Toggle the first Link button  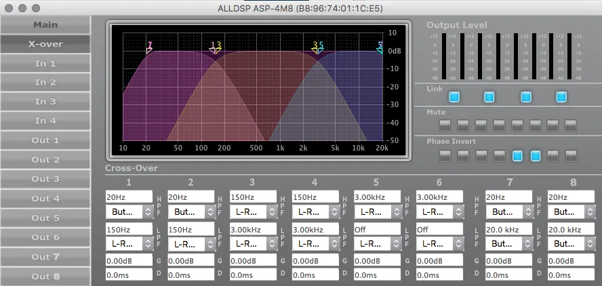454,97
